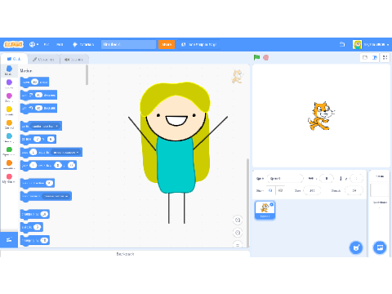Click the reset zoom button

pyautogui.click(x=238, y=245)
